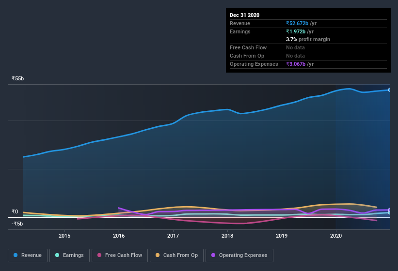Click the Dec 31 2020 tooltip date
The image size is (398, 271).
click(x=244, y=15)
